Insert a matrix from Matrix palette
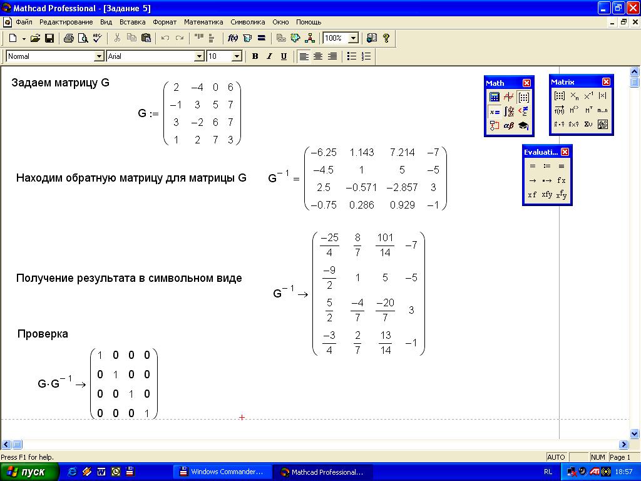The height and width of the screenshot is (481, 641). click(560, 96)
